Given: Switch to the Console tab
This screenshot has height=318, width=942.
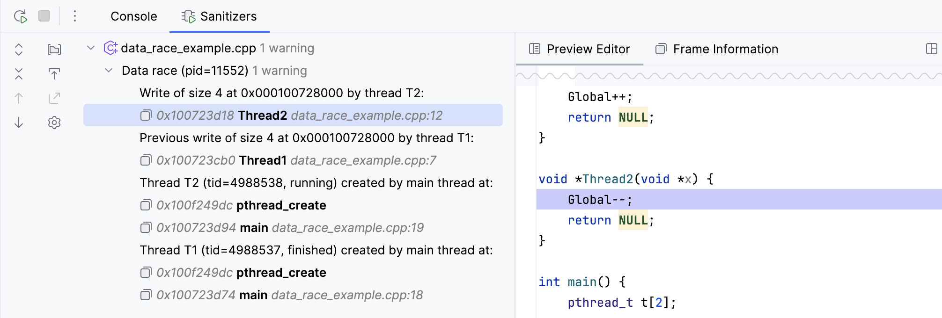Looking at the screenshot, I should [x=133, y=16].
